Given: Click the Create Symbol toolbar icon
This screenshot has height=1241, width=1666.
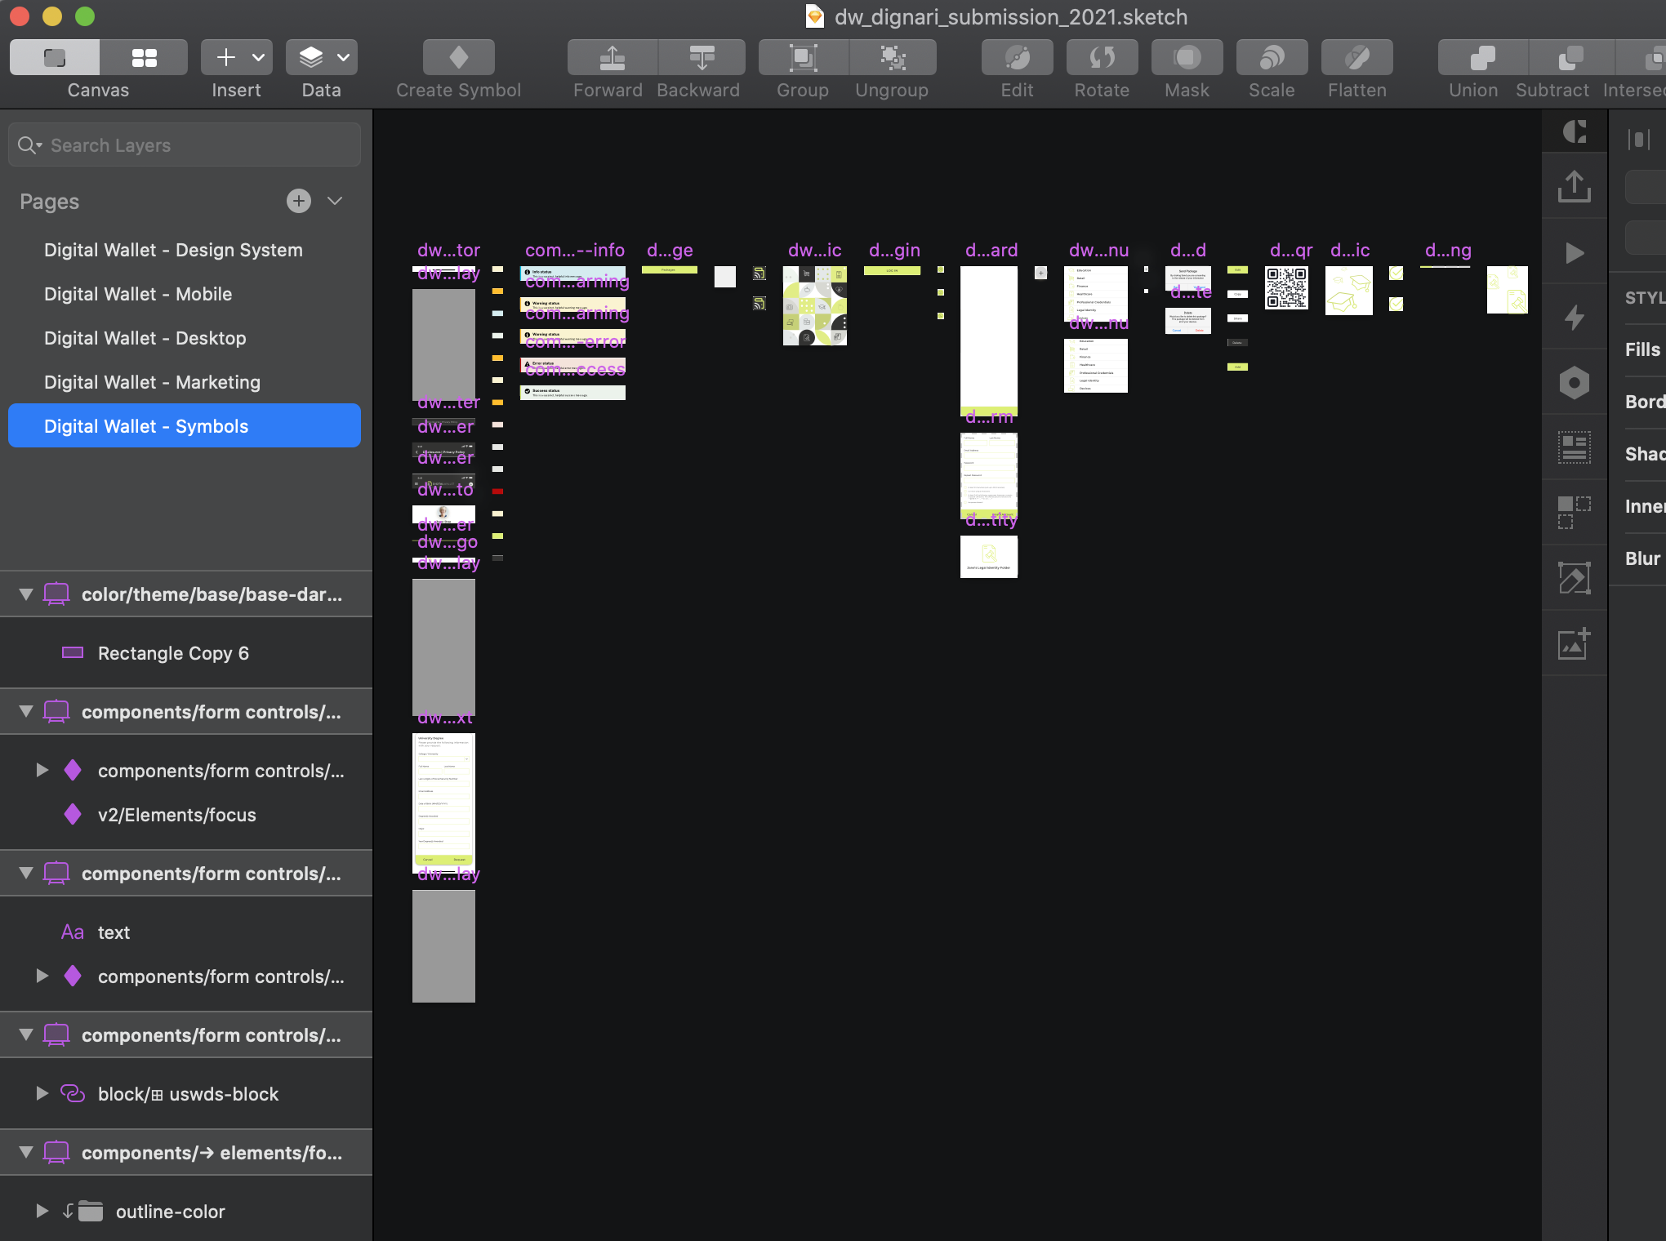Looking at the screenshot, I should 458,58.
